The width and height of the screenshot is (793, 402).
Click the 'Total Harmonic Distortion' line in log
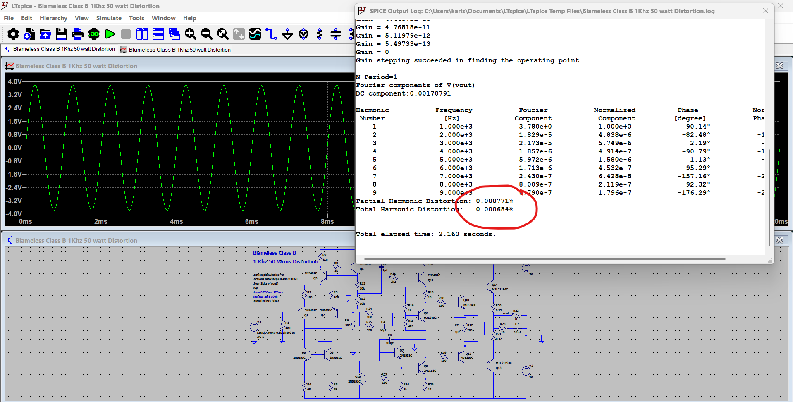pos(434,209)
